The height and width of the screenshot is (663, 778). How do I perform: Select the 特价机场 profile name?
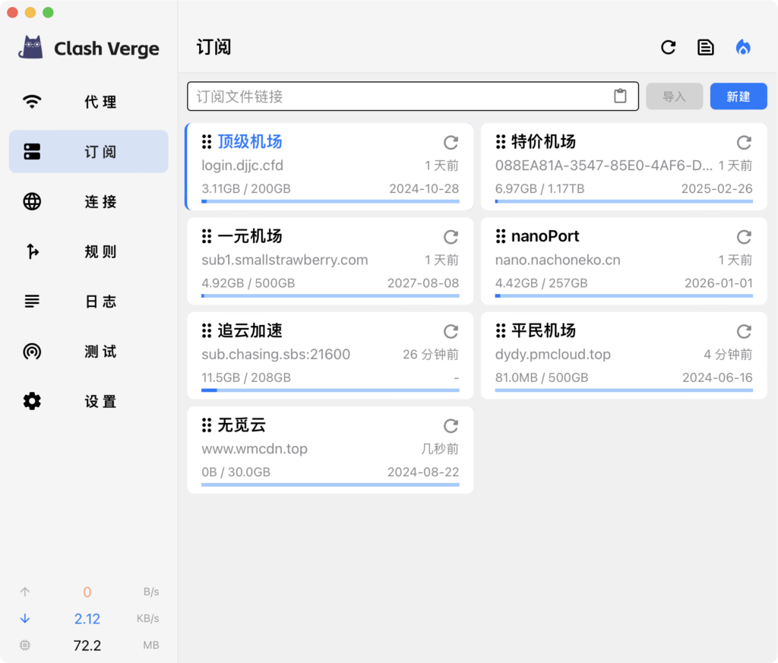coord(543,142)
